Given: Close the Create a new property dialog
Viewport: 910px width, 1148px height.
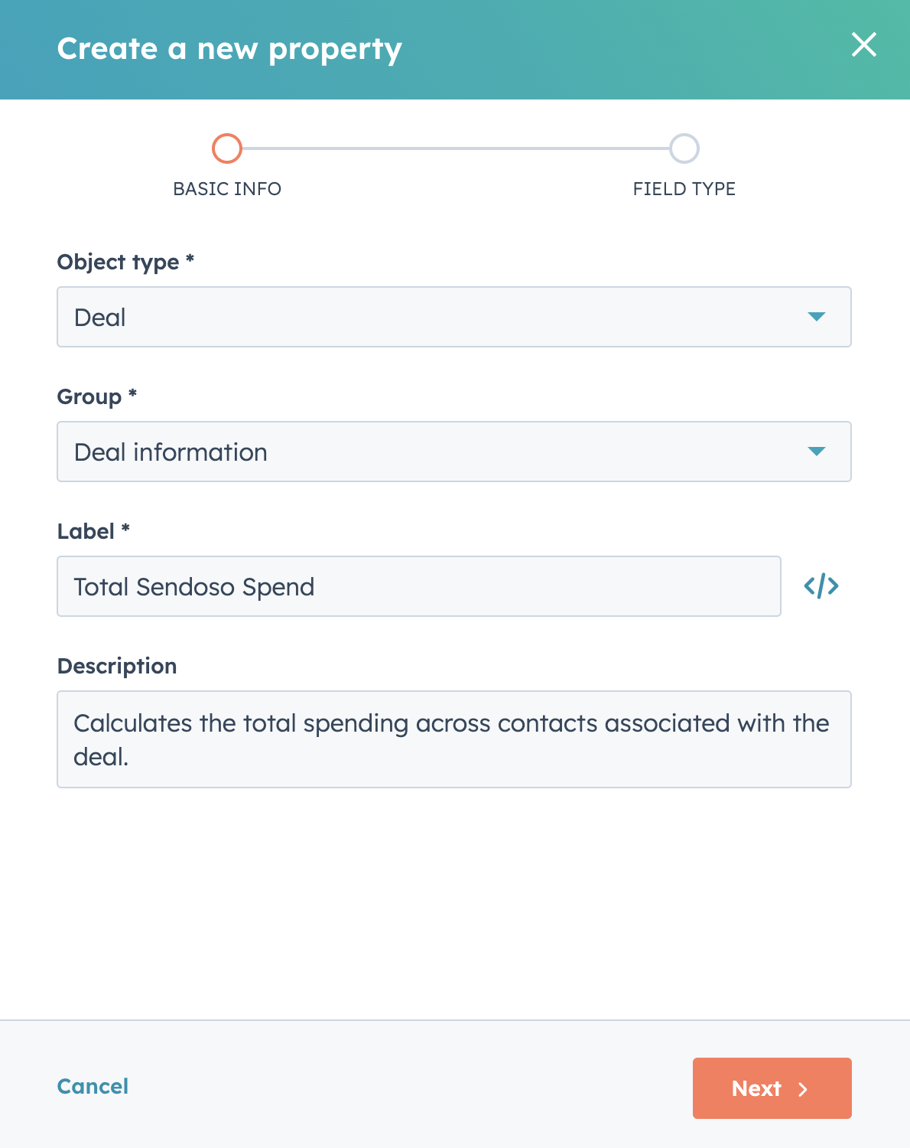Looking at the screenshot, I should (x=864, y=44).
